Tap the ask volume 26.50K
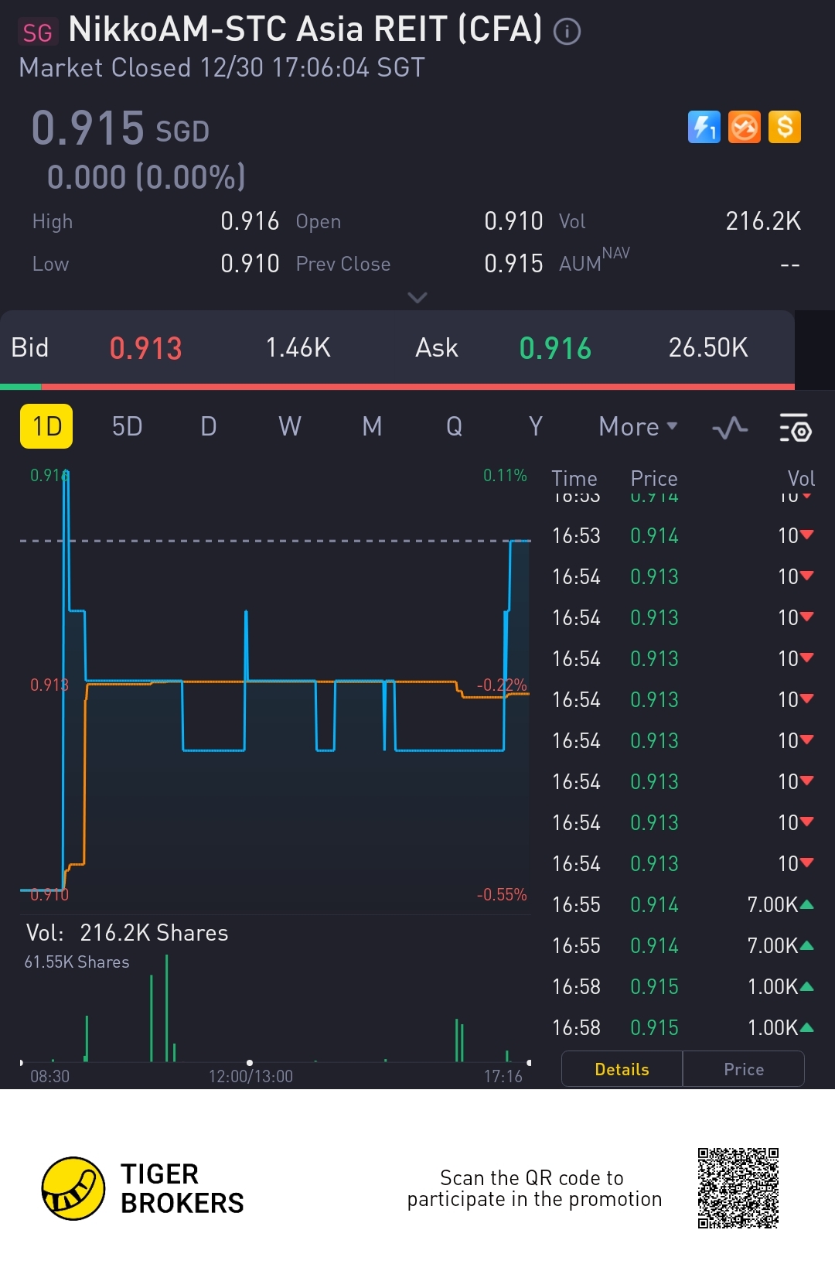Screen dimensions: 835x1288 (708, 348)
